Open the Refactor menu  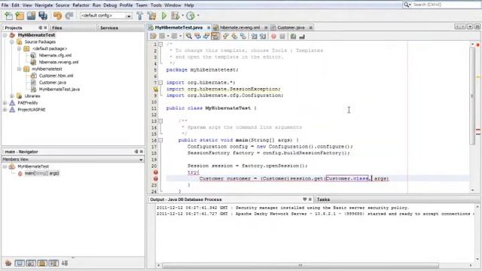pyautogui.click(x=81, y=5)
